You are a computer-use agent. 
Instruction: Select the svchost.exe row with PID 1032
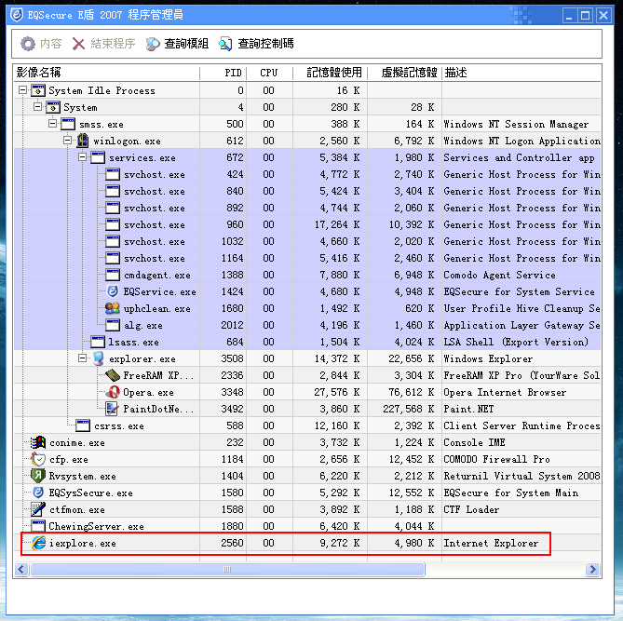[307, 241]
